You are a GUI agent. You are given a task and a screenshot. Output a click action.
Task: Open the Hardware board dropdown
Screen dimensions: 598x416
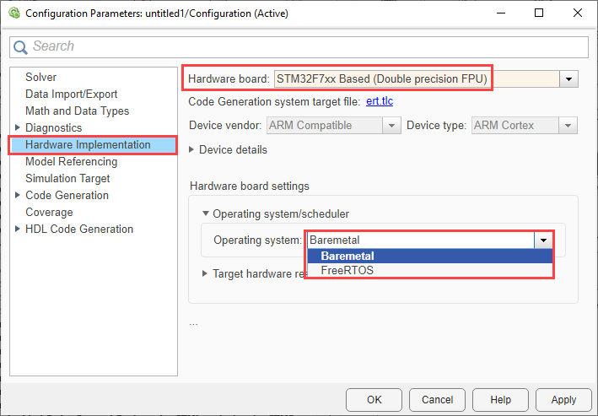click(569, 78)
